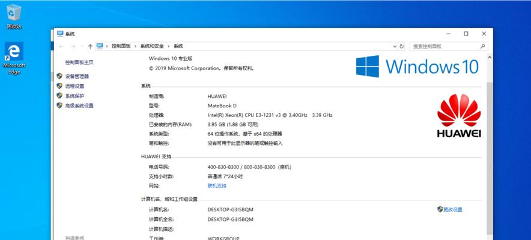Select 控制面板 in the breadcrumb path
Image resolution: width=531 pixels, height=240 pixels.
121,46
